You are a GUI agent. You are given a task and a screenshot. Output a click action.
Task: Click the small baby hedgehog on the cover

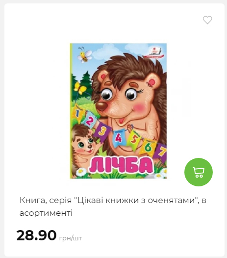(83, 147)
